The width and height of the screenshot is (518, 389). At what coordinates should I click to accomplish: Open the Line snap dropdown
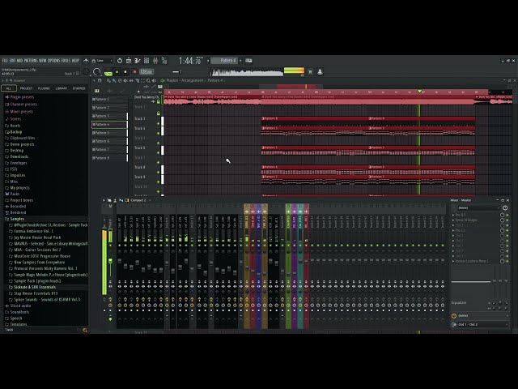(x=103, y=61)
